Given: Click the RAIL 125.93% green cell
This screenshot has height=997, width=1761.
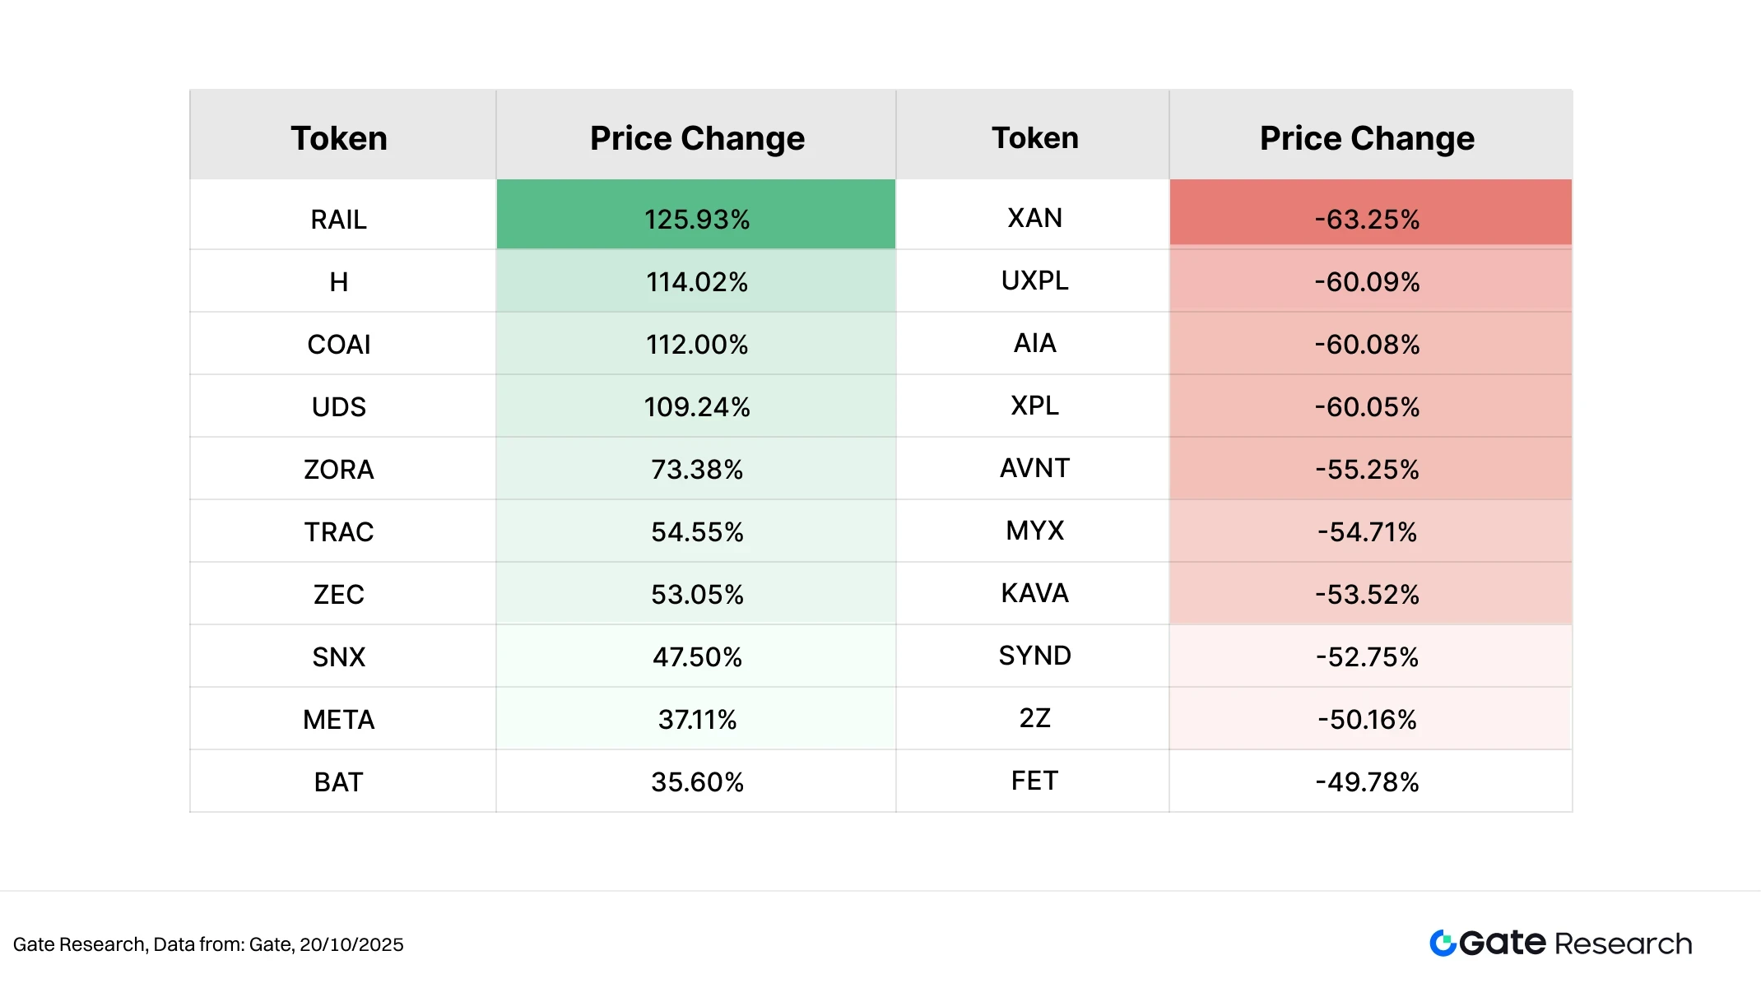Looking at the screenshot, I should pyautogui.click(x=697, y=219).
